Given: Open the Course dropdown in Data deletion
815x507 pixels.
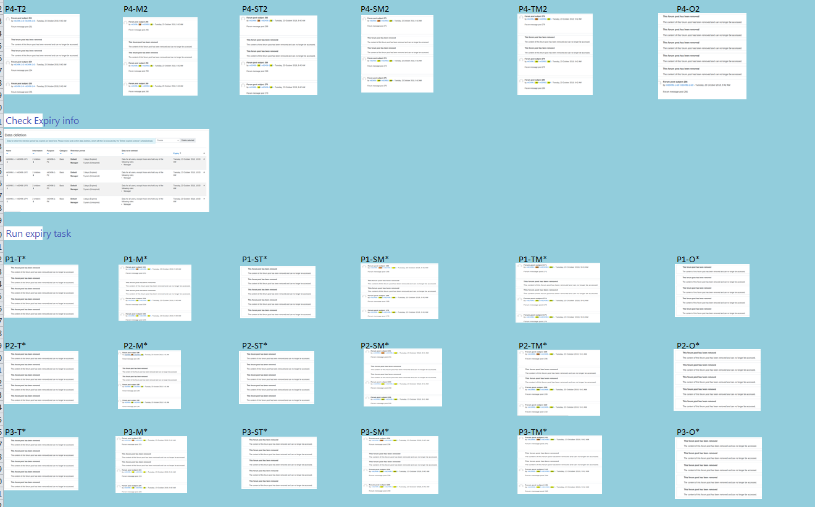Looking at the screenshot, I should click(x=167, y=141).
